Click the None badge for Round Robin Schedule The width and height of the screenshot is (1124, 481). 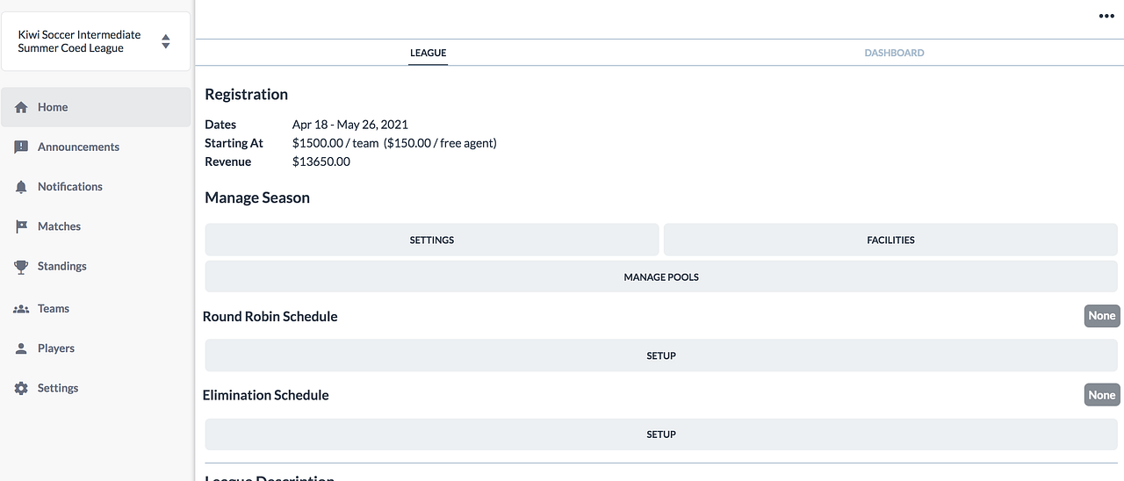[x=1101, y=316]
